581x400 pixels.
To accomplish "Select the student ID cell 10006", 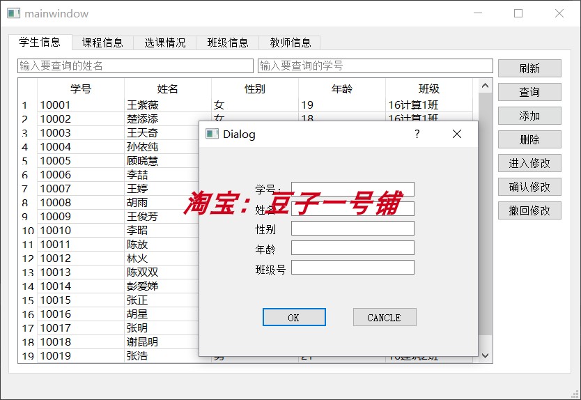I will point(81,175).
